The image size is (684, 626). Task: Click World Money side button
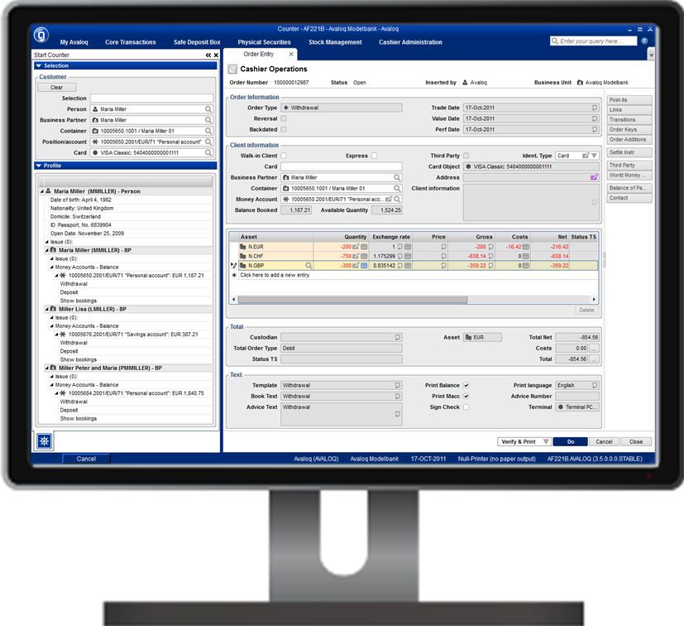click(x=629, y=176)
